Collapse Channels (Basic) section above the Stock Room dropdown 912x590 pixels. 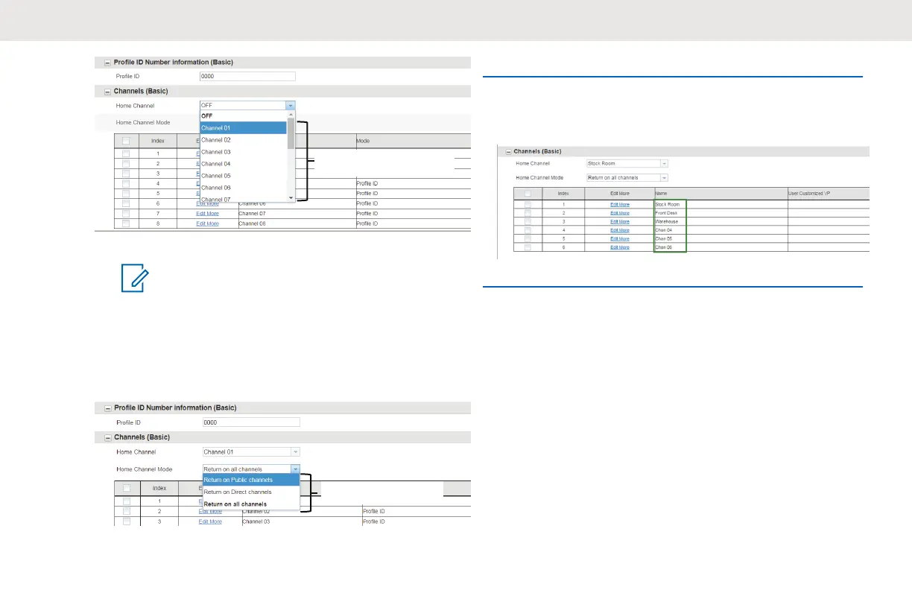pos(510,151)
